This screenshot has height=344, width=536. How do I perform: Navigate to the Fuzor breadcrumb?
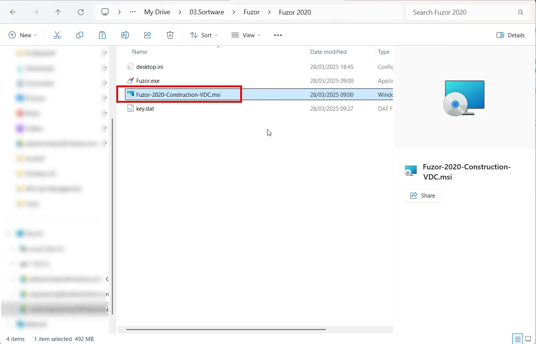pyautogui.click(x=251, y=12)
